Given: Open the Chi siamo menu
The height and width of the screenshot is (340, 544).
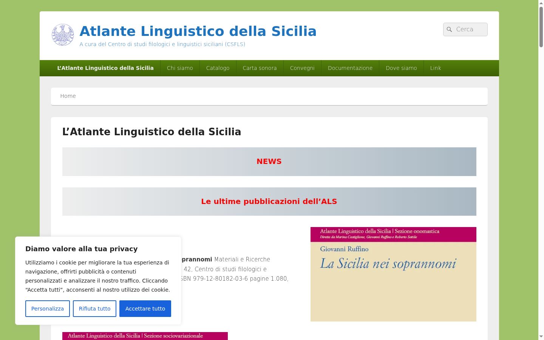Looking at the screenshot, I should (180, 68).
